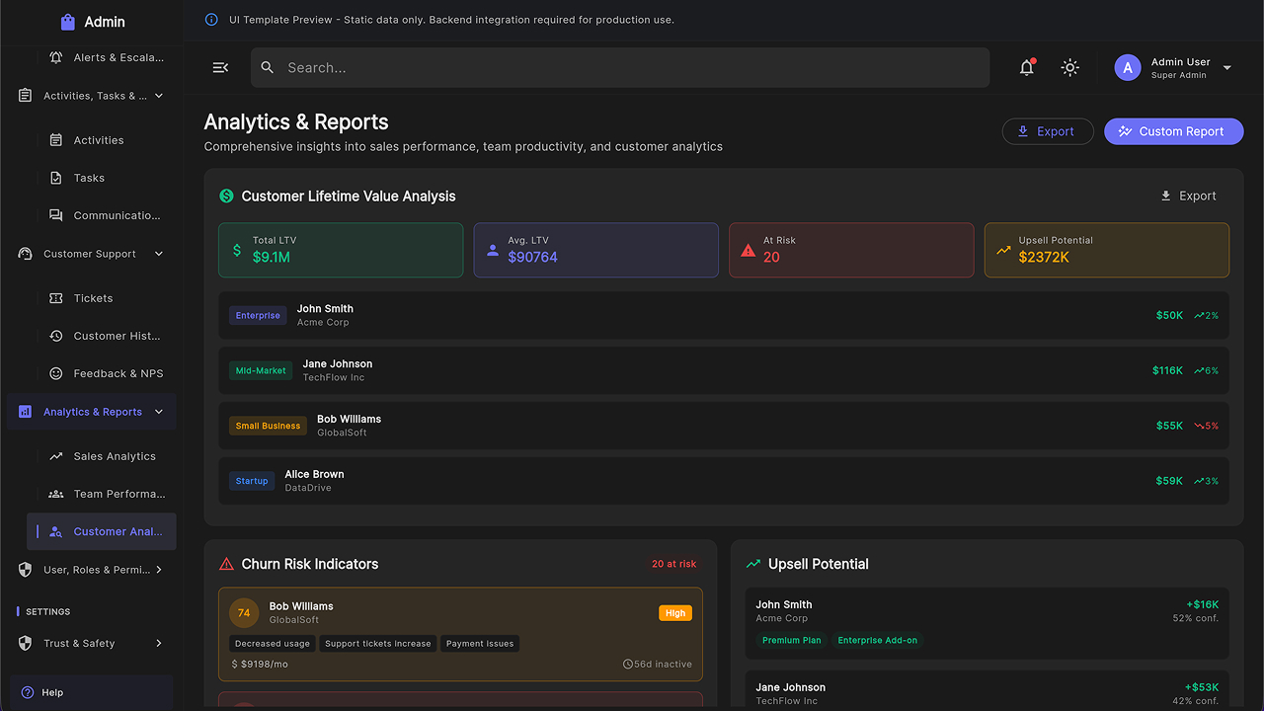Switch theme with the sun icon

(x=1069, y=67)
